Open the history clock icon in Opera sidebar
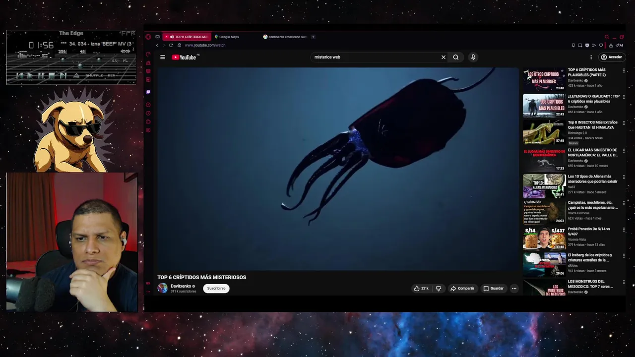Viewport: 635px width, 357px height. [x=148, y=113]
